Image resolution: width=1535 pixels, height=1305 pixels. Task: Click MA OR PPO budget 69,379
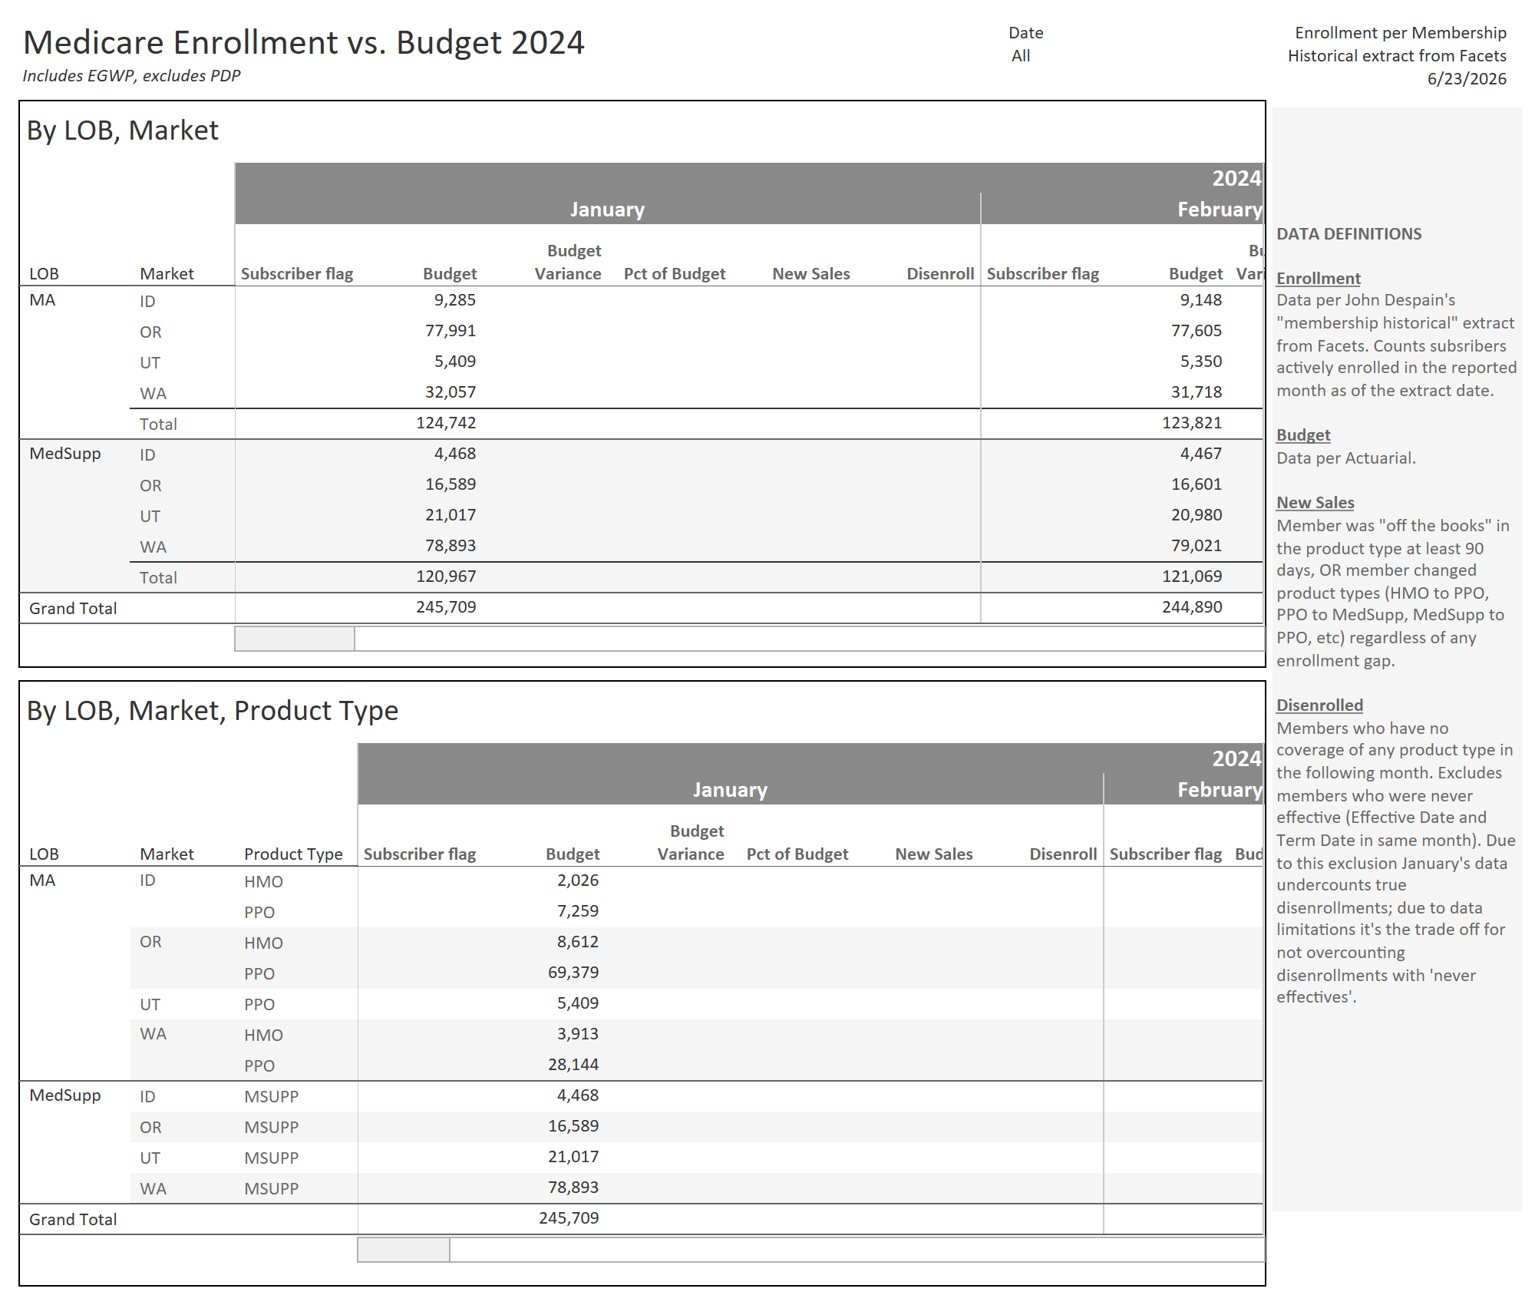(x=573, y=973)
